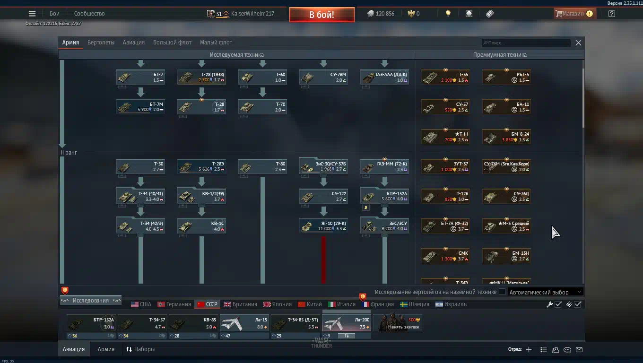Image resolution: width=643 pixels, height=363 pixels.
Task: Select США nation
Action: point(141,304)
